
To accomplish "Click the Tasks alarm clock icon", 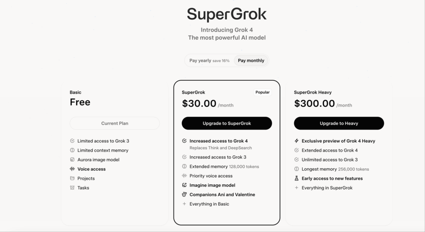I will 72,188.
